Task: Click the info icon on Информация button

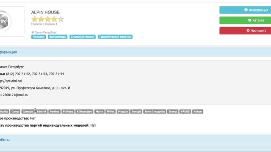Action: tap(246, 10)
